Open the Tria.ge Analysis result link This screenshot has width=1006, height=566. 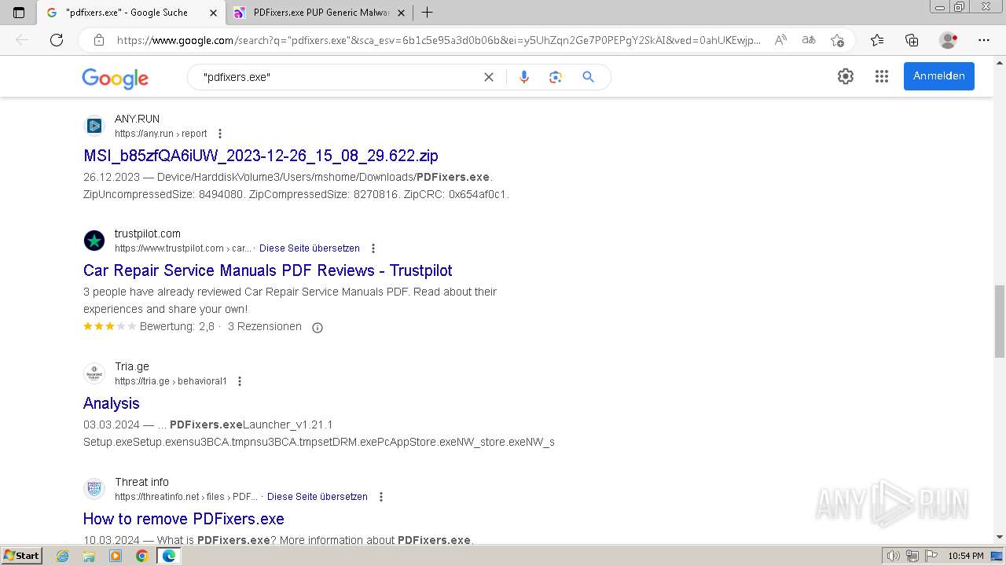112,403
